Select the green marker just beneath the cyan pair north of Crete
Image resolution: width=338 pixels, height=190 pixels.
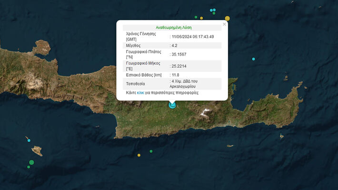(x=214, y=13)
